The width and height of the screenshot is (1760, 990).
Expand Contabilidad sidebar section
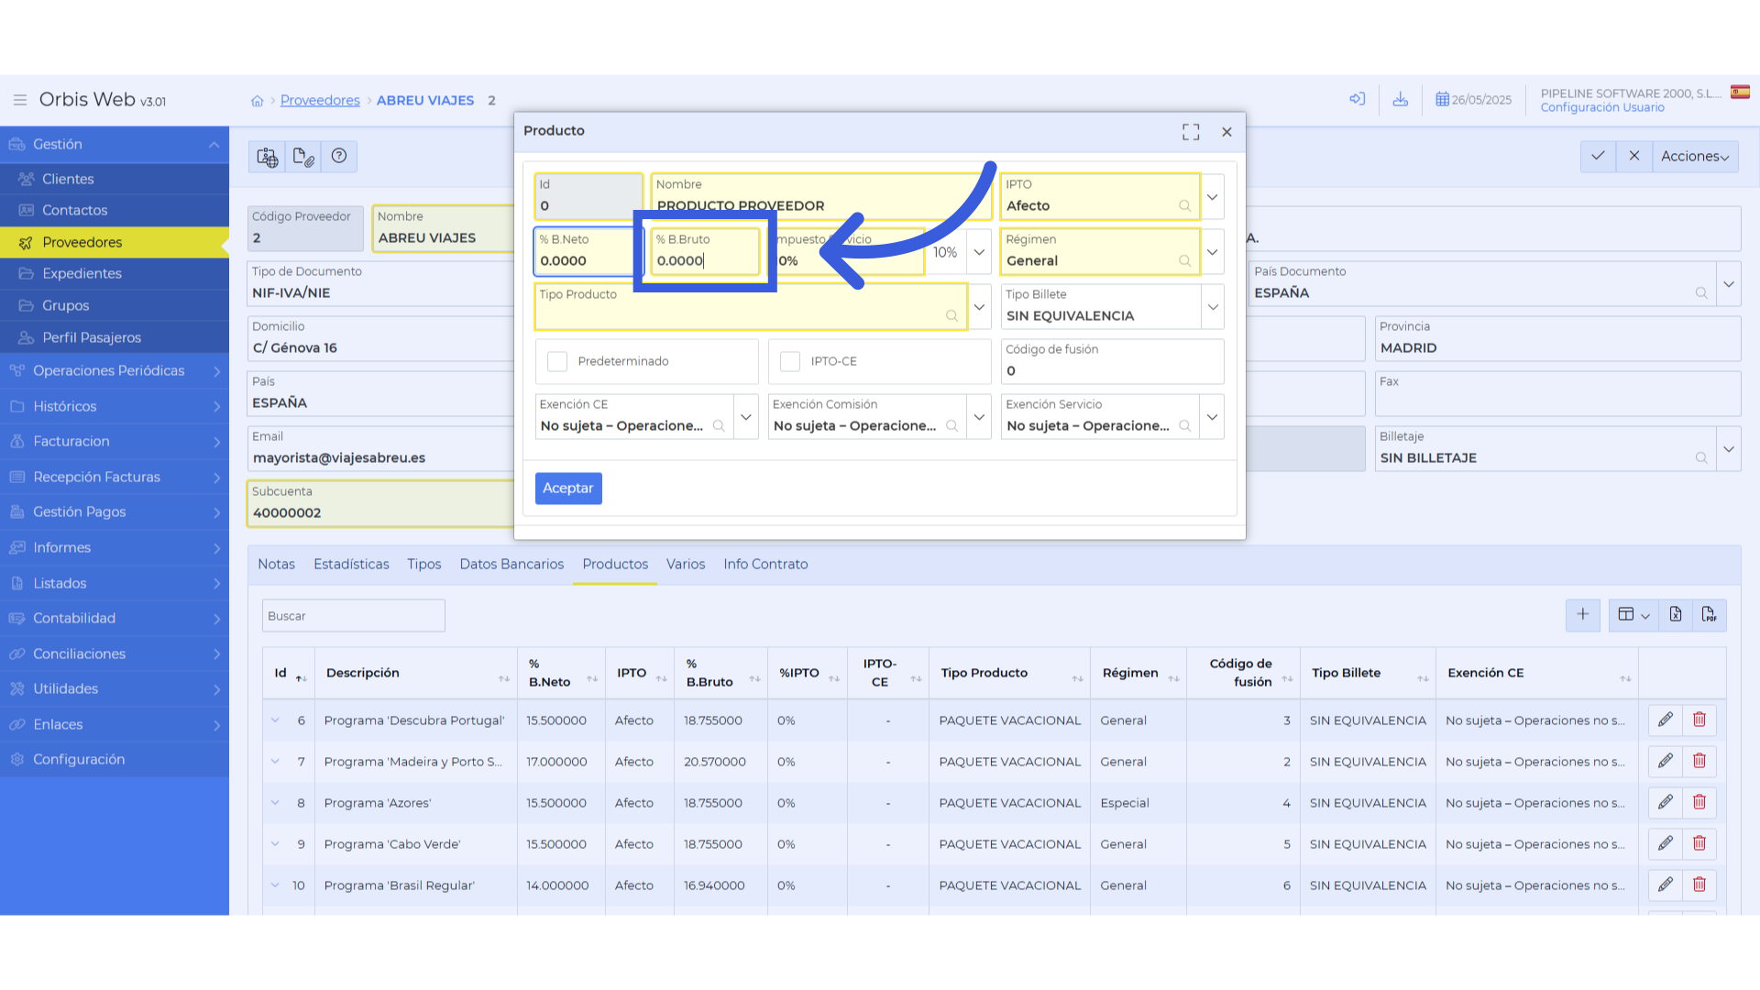click(x=115, y=619)
